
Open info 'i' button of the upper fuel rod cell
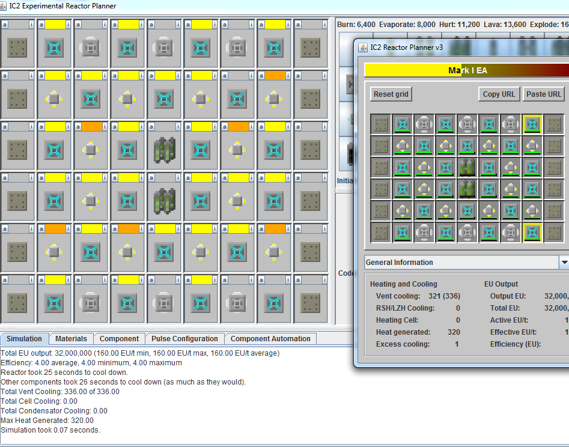(x=178, y=127)
